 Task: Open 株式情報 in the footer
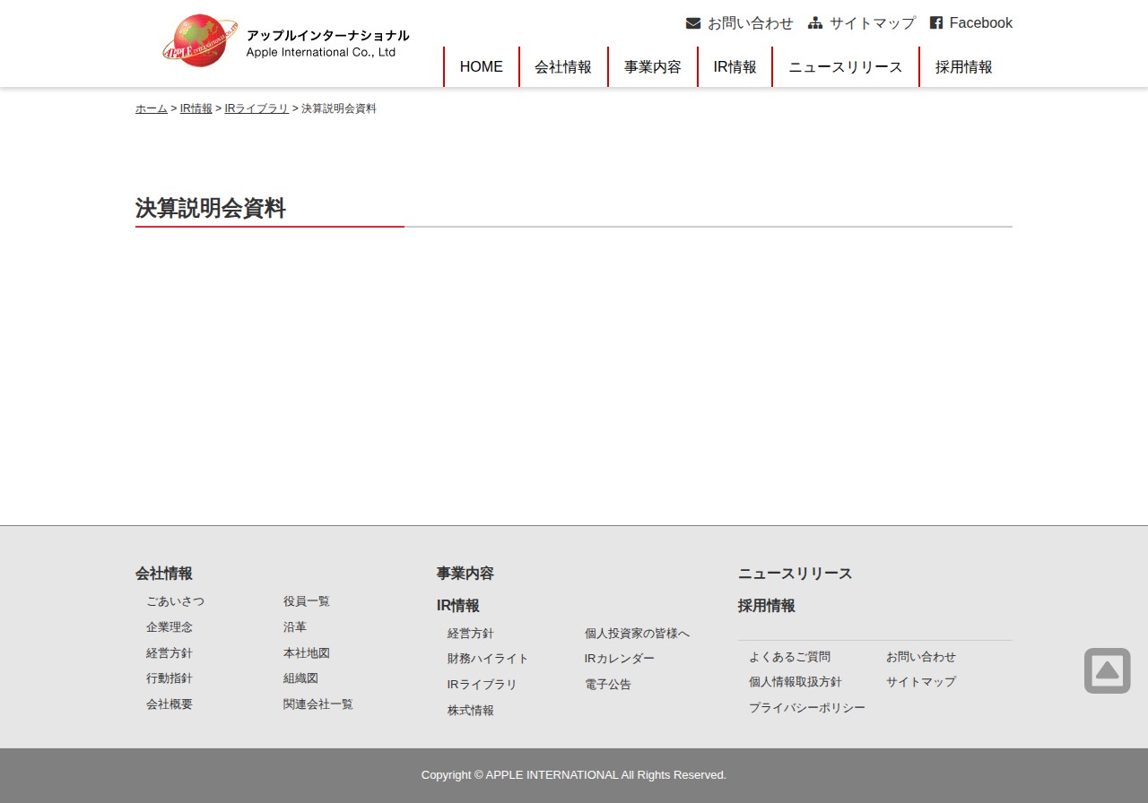471,711
